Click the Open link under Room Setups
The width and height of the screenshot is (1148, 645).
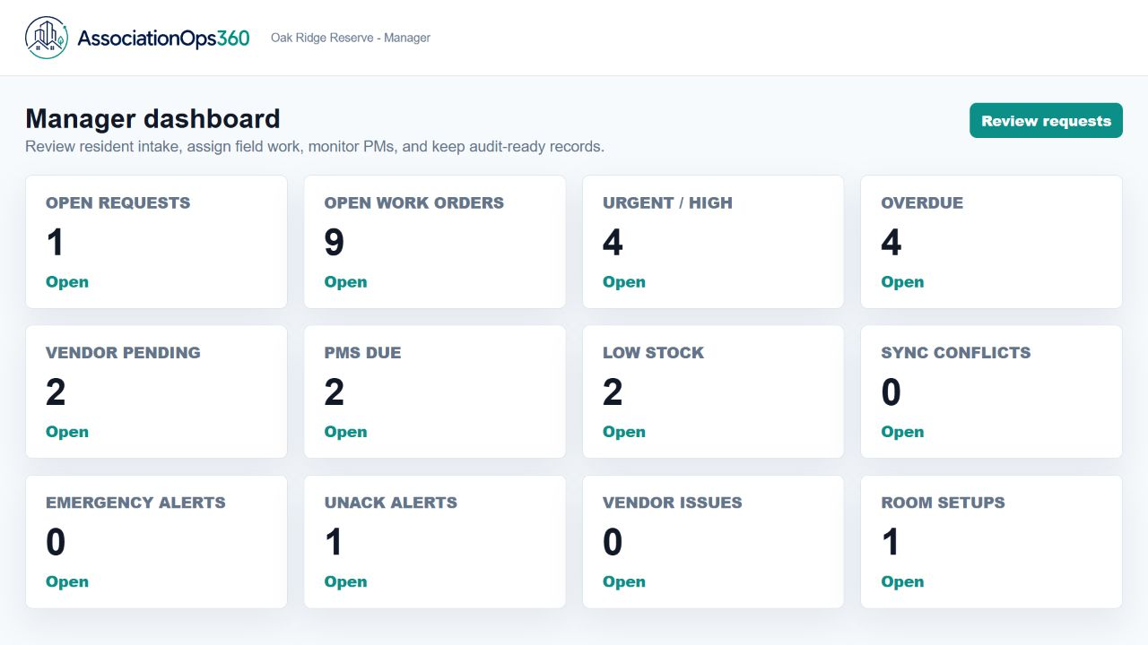(x=902, y=581)
